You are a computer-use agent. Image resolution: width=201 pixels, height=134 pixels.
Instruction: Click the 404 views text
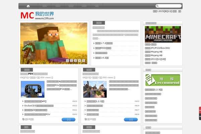click(x=46, y=77)
